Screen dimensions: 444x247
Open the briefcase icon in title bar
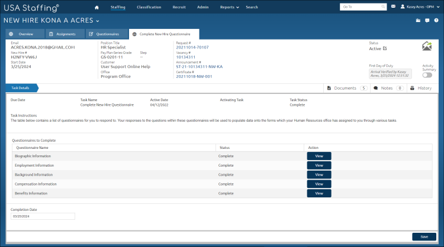point(418,20)
